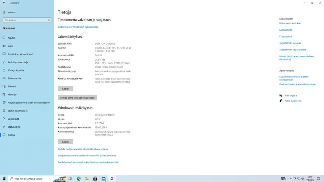Image resolution: width=324 pixels, height=182 pixels.
Task: Open Mail app from taskbar
Action: tap(104, 179)
